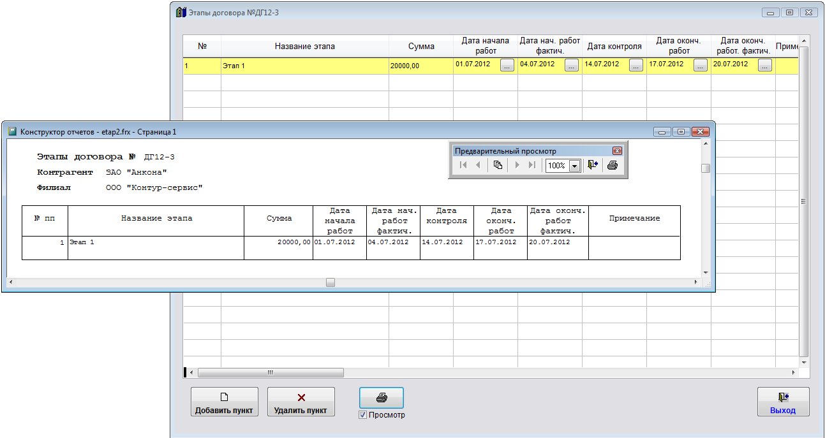Open date picker for Дата оконч. работ. фактич.
The width and height of the screenshot is (825, 438).
pyautogui.click(x=765, y=65)
